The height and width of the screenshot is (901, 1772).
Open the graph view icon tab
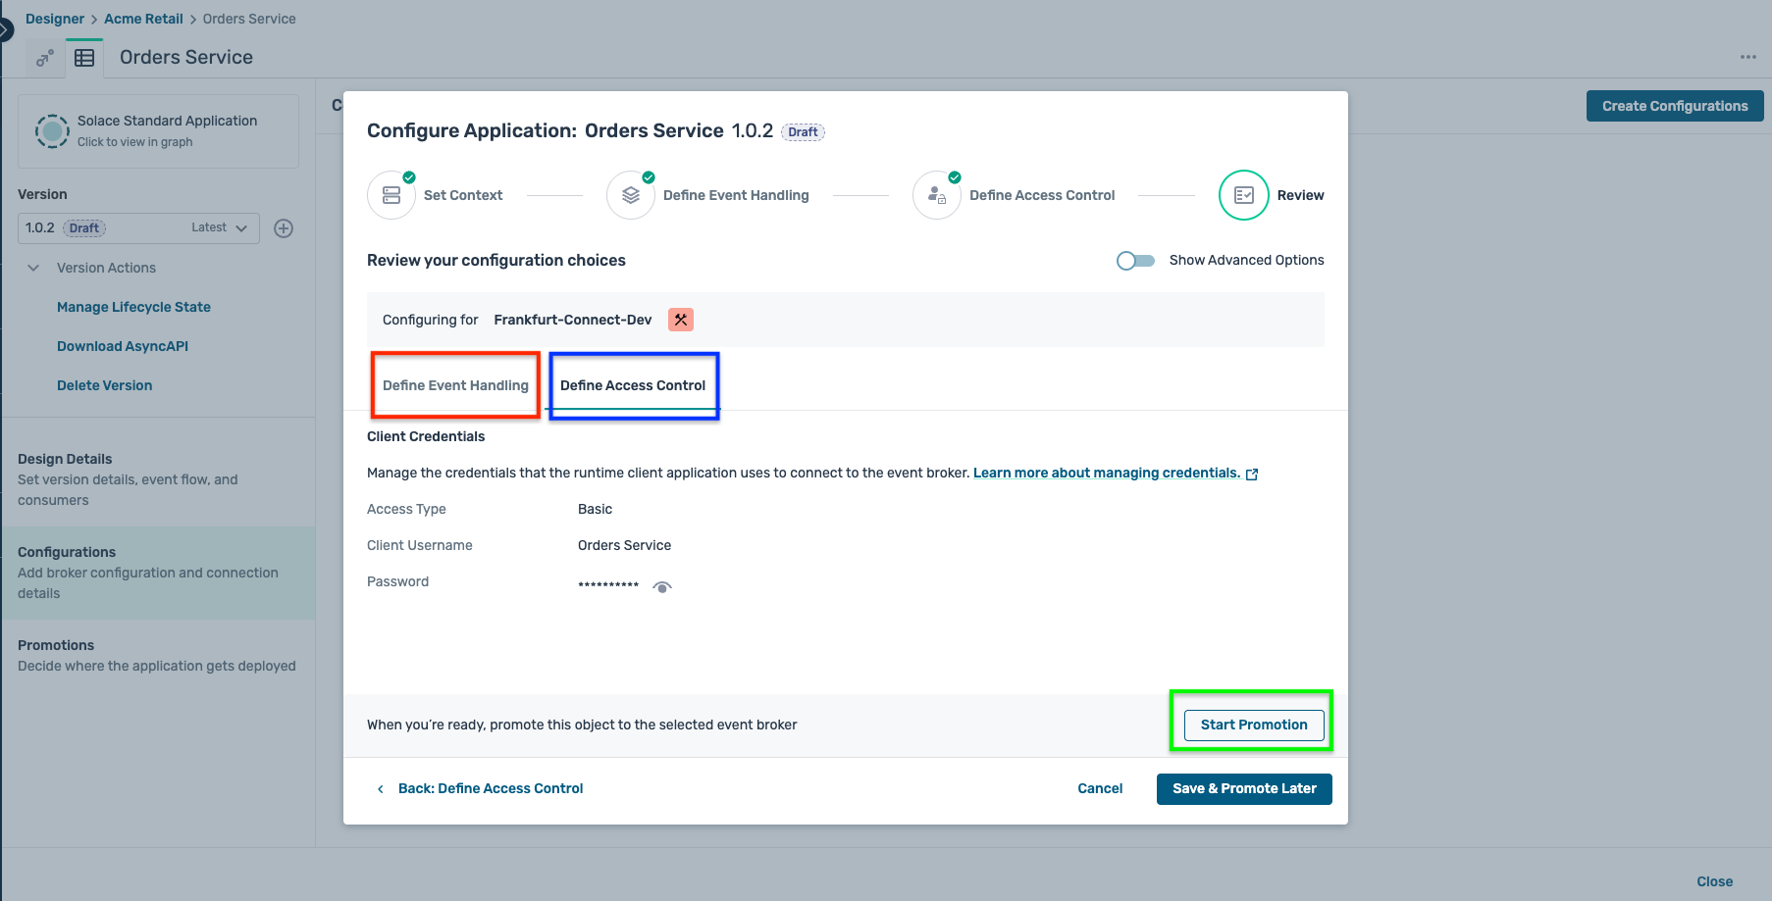click(44, 58)
